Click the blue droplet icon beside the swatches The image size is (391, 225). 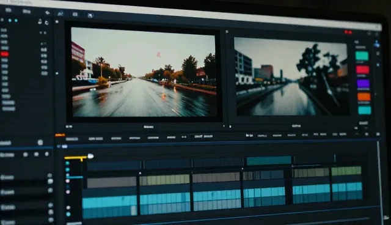[377, 44]
